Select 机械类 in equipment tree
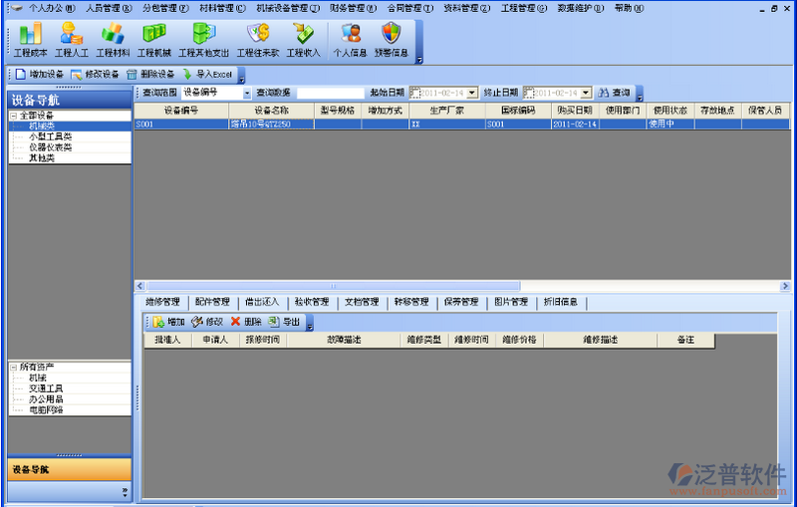 42,126
